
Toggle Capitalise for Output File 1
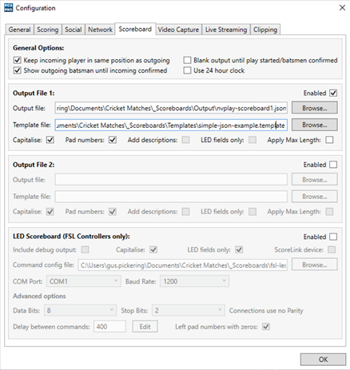[x=50, y=140]
